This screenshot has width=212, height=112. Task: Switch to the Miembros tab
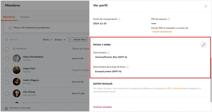(9, 17)
